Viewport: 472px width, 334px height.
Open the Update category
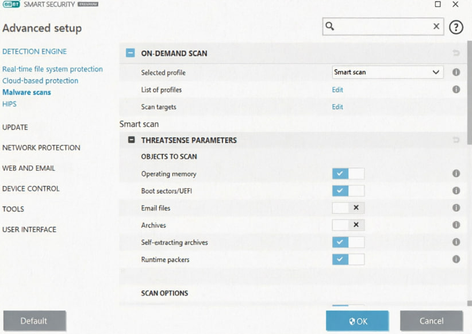[15, 127]
